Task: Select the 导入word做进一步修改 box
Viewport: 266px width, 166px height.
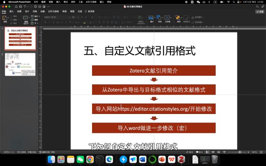Action: pos(154,128)
